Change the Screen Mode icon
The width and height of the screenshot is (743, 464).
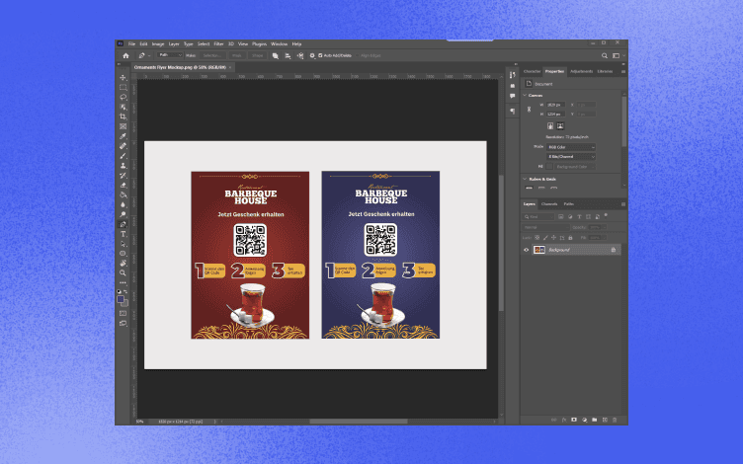coord(124,324)
